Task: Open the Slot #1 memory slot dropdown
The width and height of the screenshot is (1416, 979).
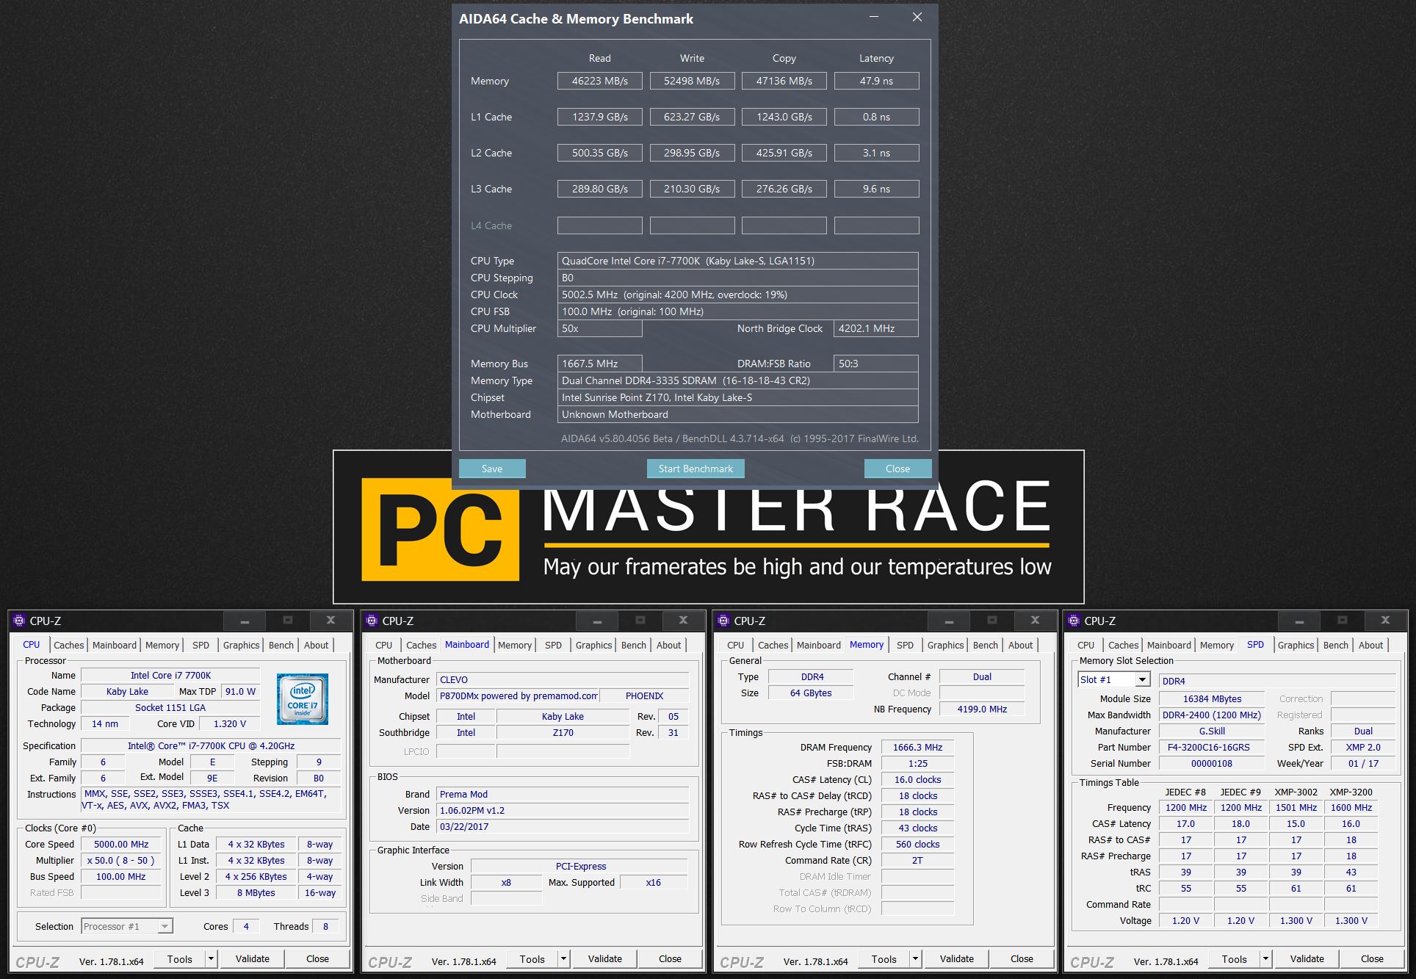Action: (x=1141, y=680)
